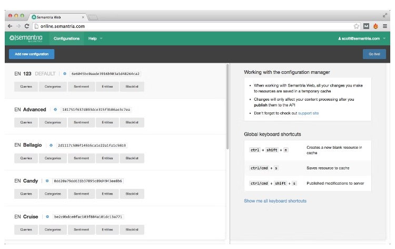The image size is (395, 249).
Task: Open Categories for 123 configuration
Action: [53, 87]
